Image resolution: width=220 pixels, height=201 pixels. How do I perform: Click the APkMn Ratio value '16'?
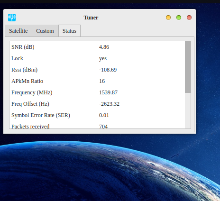[102, 81]
